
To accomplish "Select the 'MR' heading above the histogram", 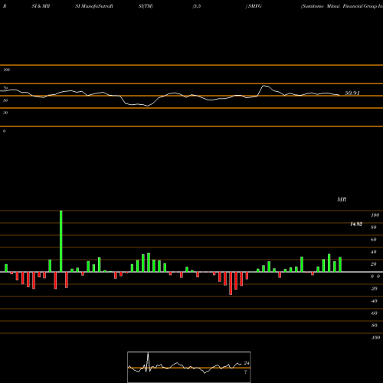I will point(342,199).
